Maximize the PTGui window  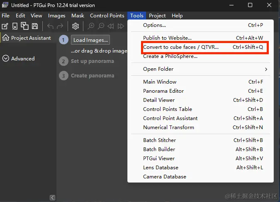(x=250, y=5)
